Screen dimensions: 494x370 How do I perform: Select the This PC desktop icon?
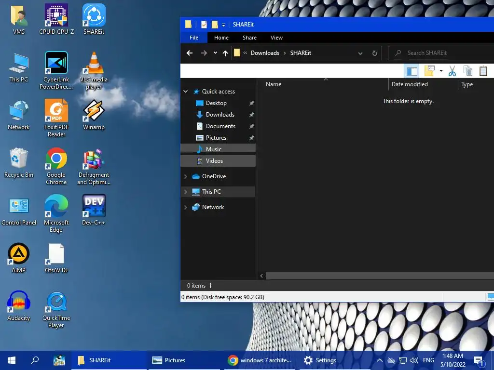tap(19, 67)
